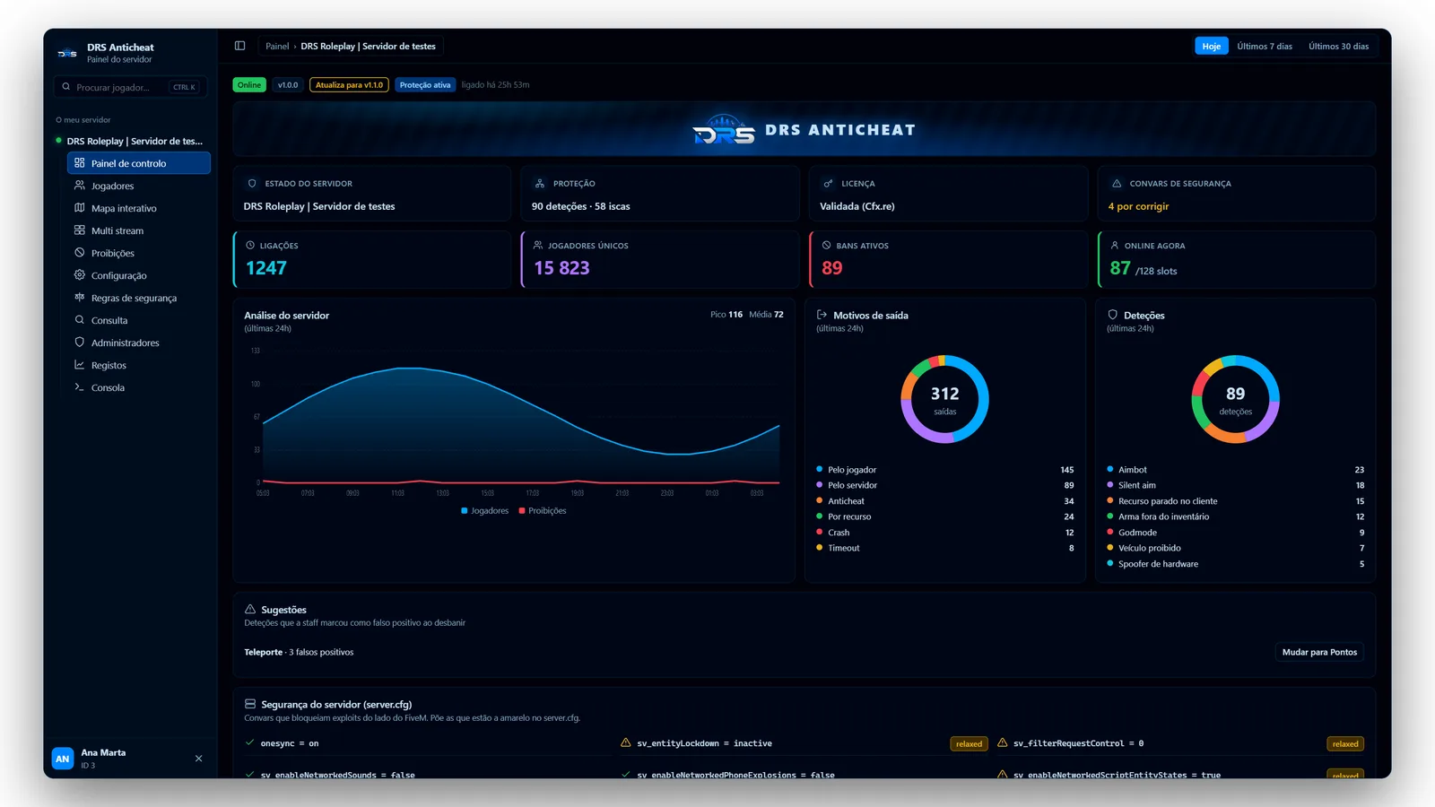Click the Procurar jogador search field

pyautogui.click(x=130, y=87)
